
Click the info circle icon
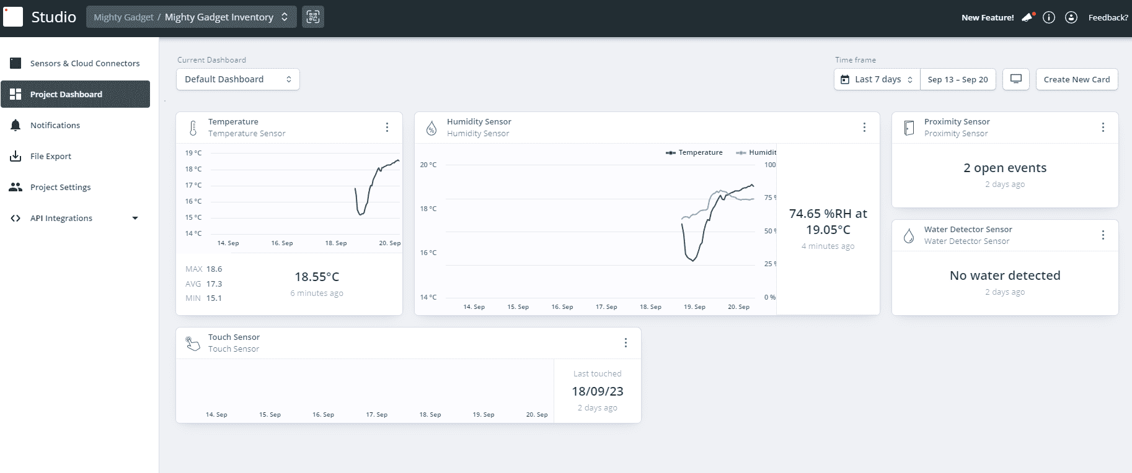point(1049,17)
